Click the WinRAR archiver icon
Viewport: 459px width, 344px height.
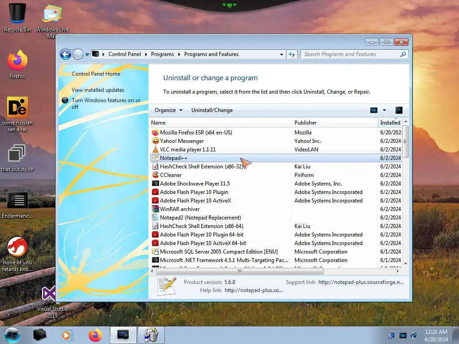coord(155,209)
